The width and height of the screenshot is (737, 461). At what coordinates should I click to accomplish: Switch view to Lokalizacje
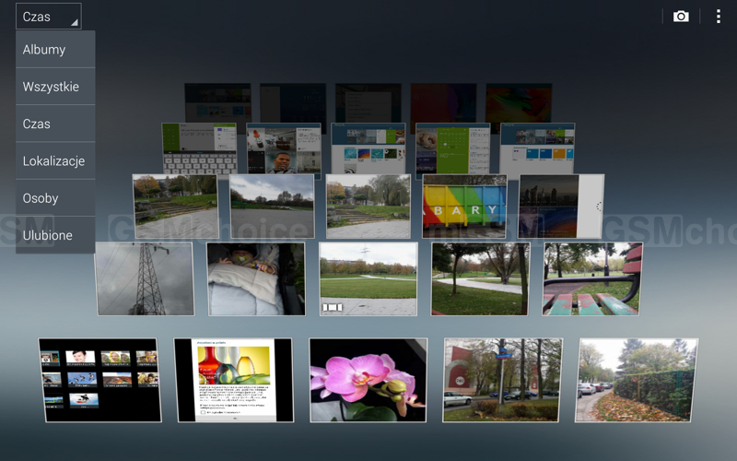pyautogui.click(x=54, y=160)
